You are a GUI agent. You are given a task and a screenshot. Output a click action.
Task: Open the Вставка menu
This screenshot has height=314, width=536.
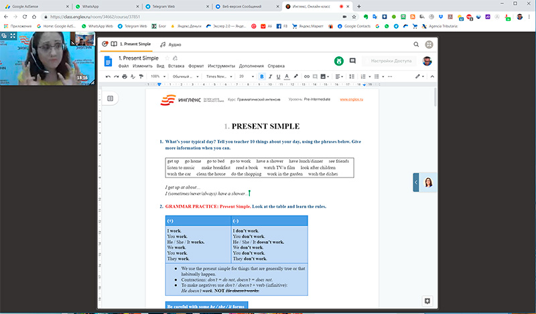(x=176, y=66)
